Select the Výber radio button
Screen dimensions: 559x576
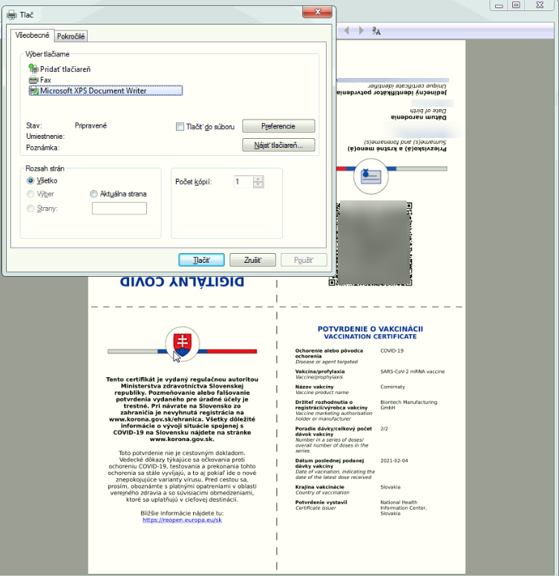coord(30,194)
